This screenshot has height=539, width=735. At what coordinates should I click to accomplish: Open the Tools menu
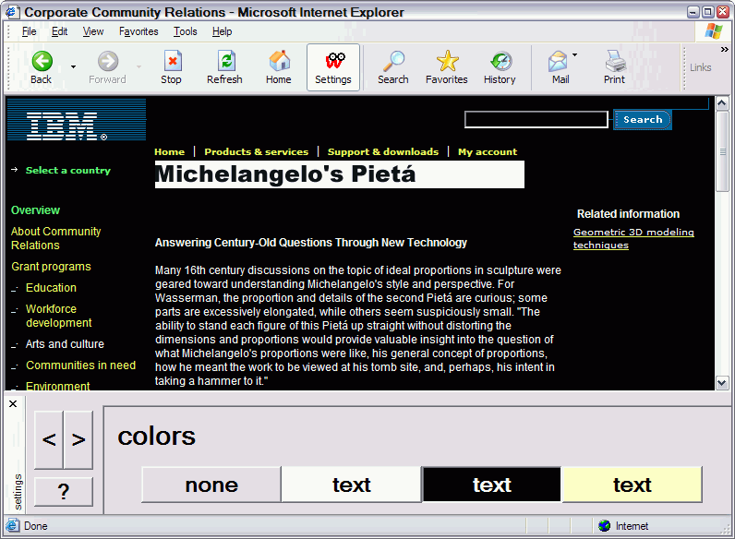(x=185, y=31)
